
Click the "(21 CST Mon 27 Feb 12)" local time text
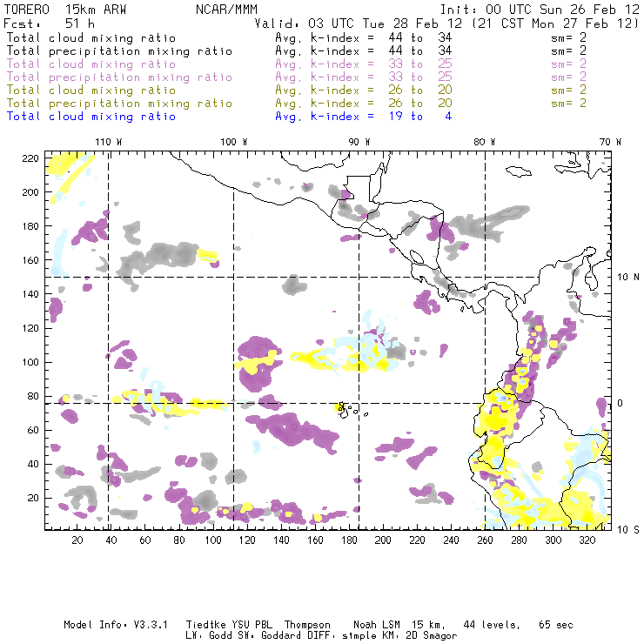(555, 23)
